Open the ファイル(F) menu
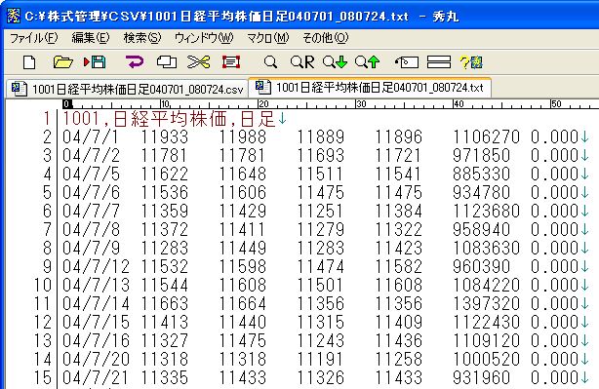 point(33,38)
